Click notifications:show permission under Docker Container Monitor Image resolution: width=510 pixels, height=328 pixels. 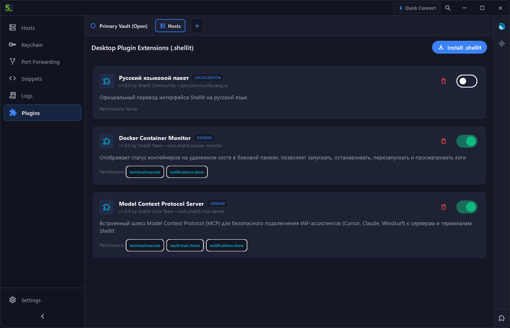click(x=187, y=172)
